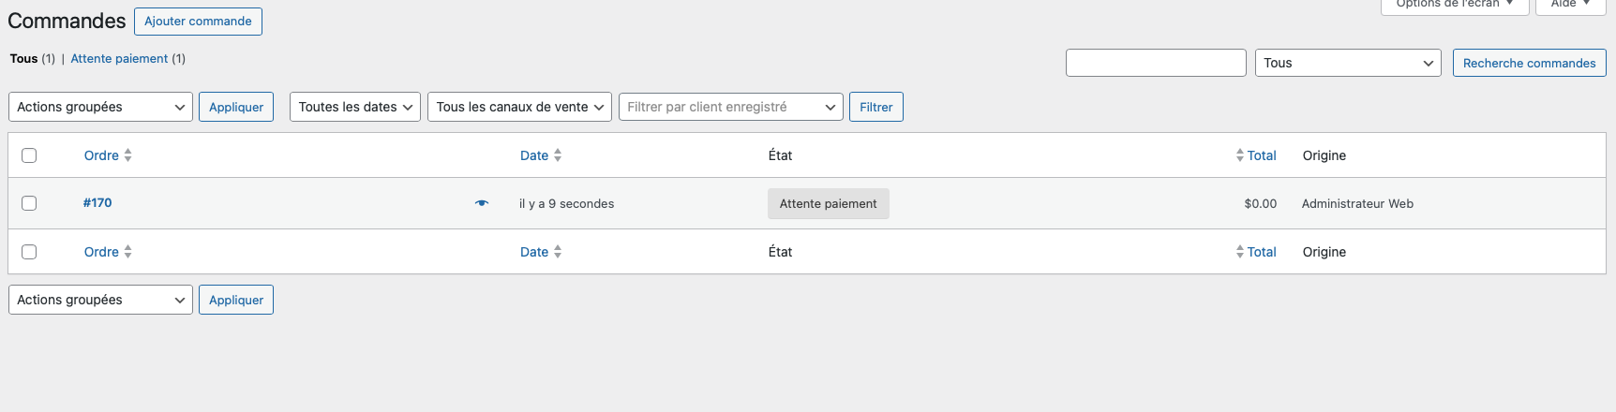The image size is (1616, 412).
Task: Sort by Total arrows in header
Action: coord(1240,155)
